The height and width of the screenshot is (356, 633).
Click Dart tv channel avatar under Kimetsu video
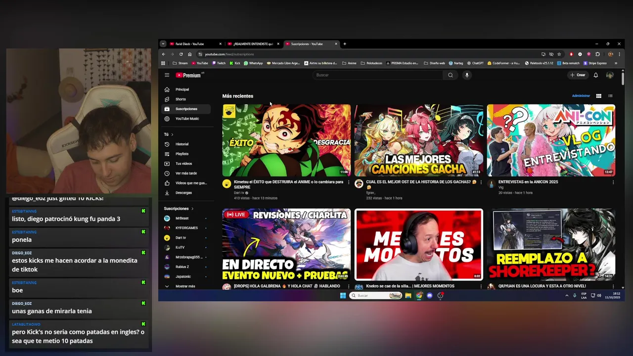(x=226, y=184)
